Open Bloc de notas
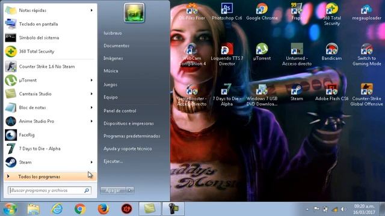The image size is (385, 216). (x=51, y=108)
